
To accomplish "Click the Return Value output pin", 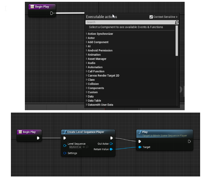I will [x=111, y=149].
